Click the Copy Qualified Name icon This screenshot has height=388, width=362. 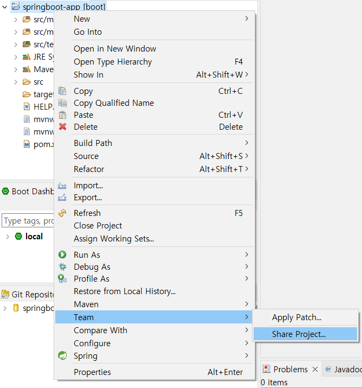(62, 103)
